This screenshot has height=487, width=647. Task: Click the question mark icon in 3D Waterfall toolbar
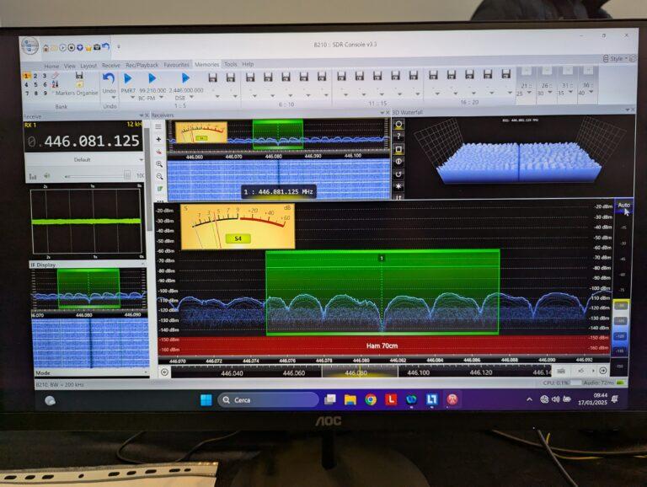point(398,136)
